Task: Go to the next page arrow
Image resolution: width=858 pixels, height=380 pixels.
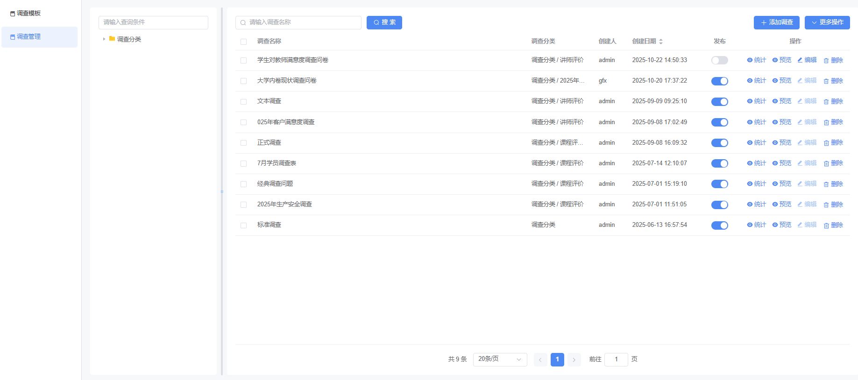Action: 574,359
